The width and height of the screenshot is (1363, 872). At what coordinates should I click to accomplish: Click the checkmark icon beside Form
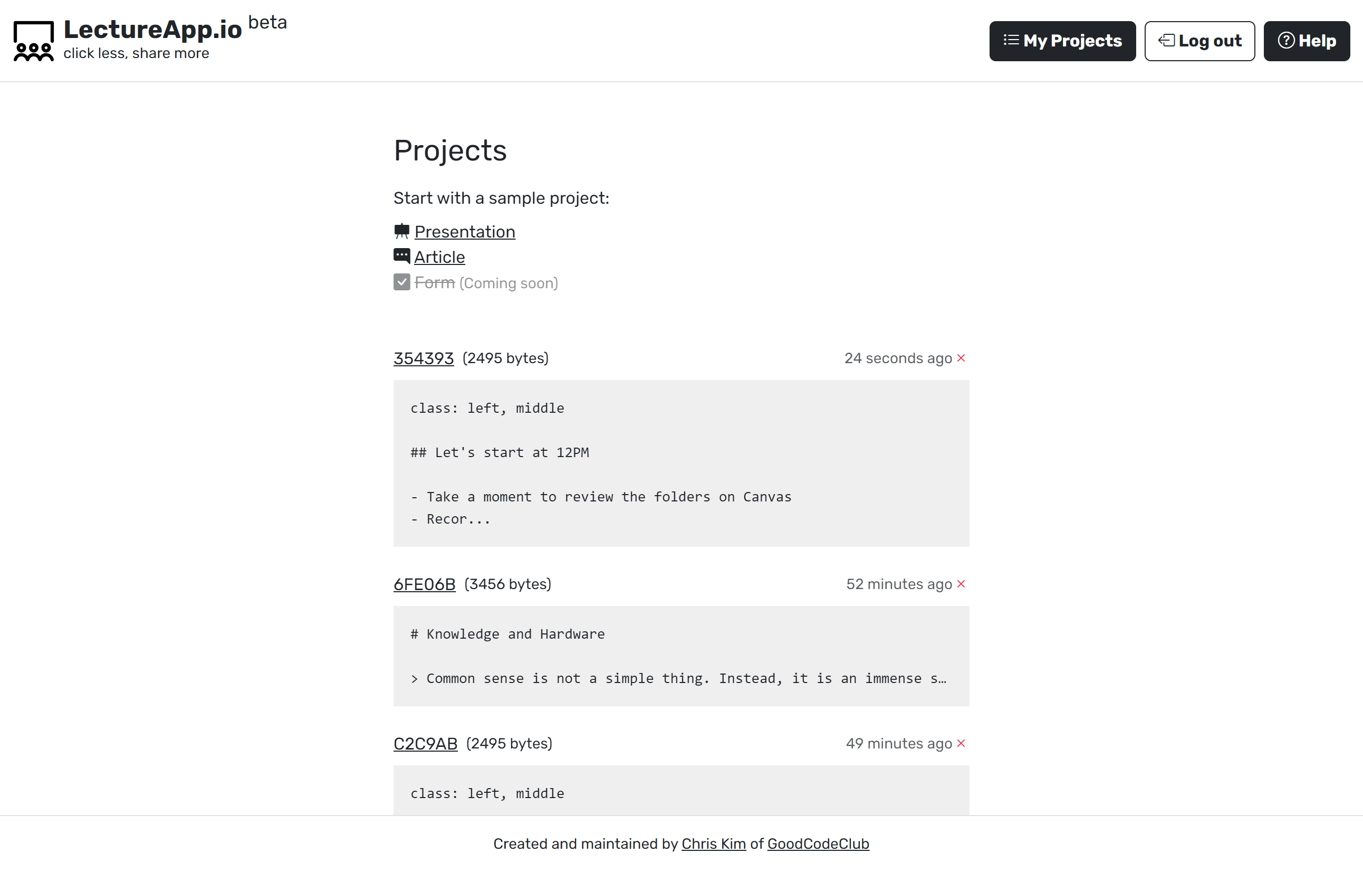(x=401, y=282)
